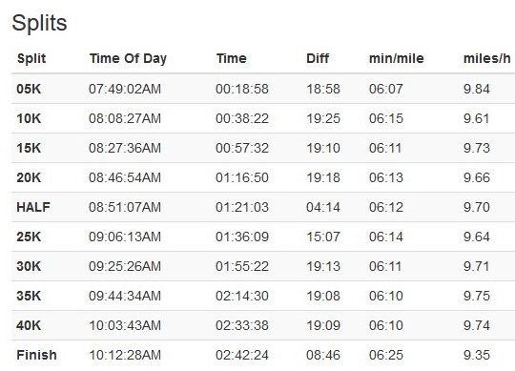Select the 35K split row label
This screenshot has width=515, height=371.
click(29, 296)
